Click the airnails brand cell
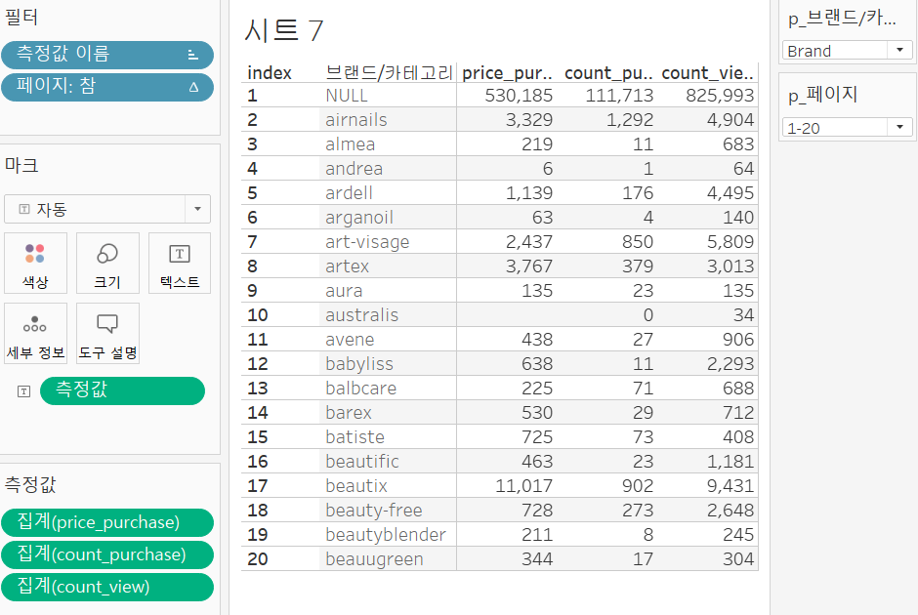Image resolution: width=918 pixels, height=615 pixels. tap(355, 120)
